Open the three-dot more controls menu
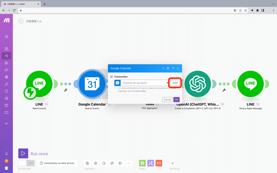277x173 pixels. (x=128, y=163)
